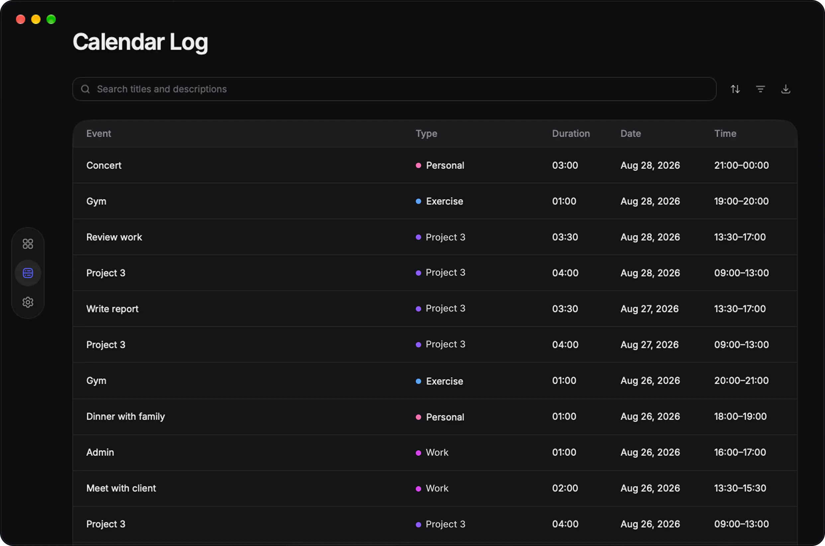The image size is (825, 546).
Task: Select the Write report event title
Action: coord(112,309)
